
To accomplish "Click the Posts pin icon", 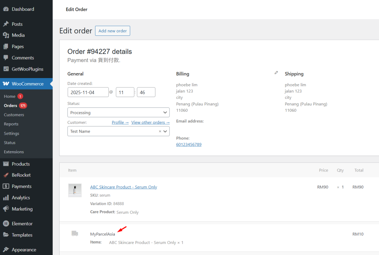I will pos(6,24).
